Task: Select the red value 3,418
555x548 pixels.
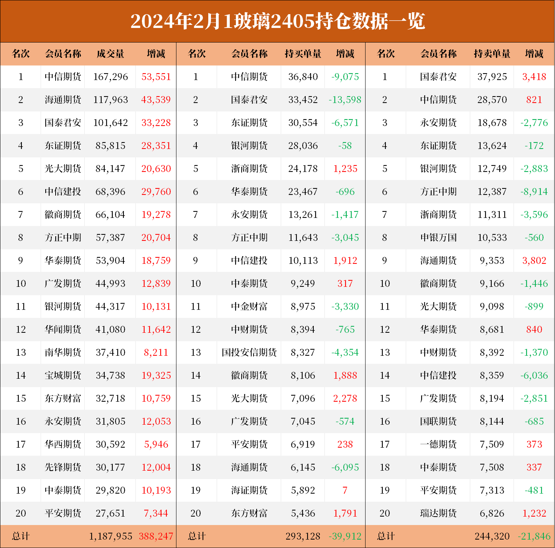Action: (x=534, y=77)
